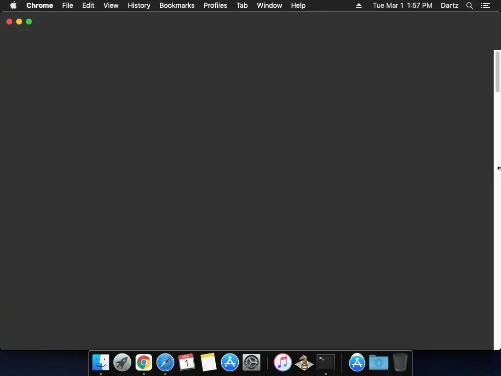501x376 pixels.
Task: Open Notes icon in Dock
Action: [x=208, y=362]
